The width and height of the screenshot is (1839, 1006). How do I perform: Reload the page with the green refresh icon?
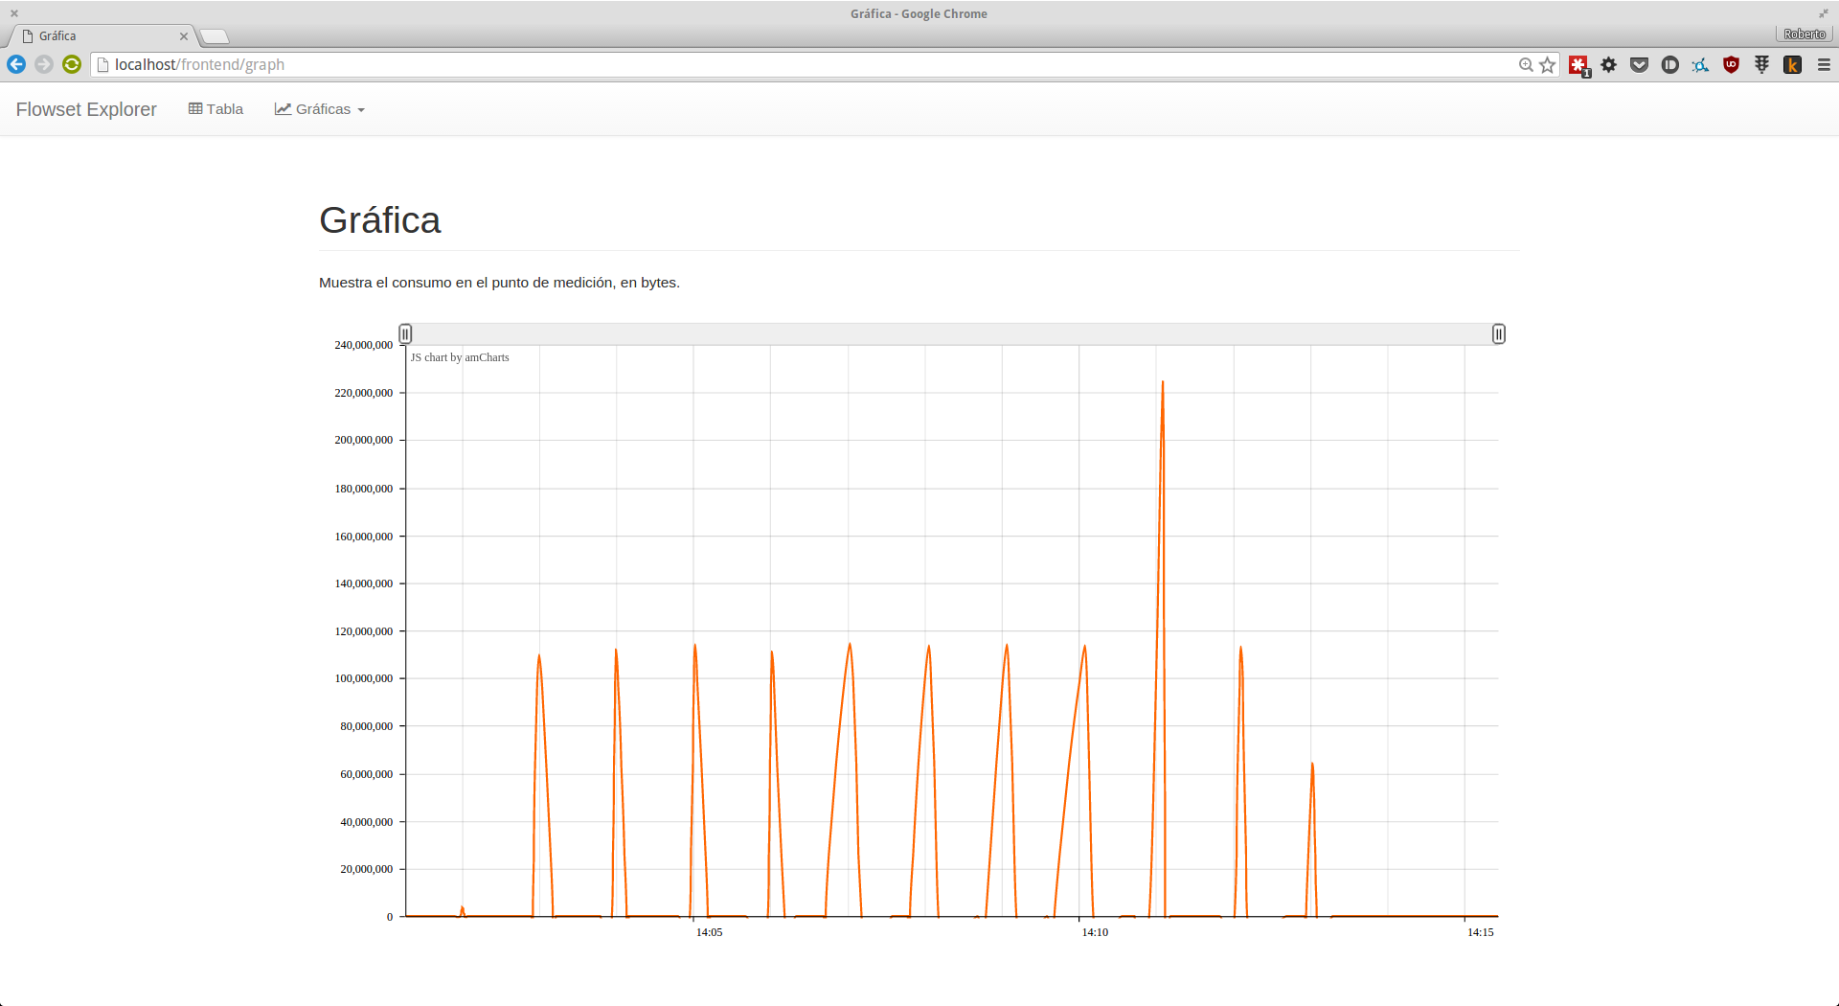[x=72, y=64]
